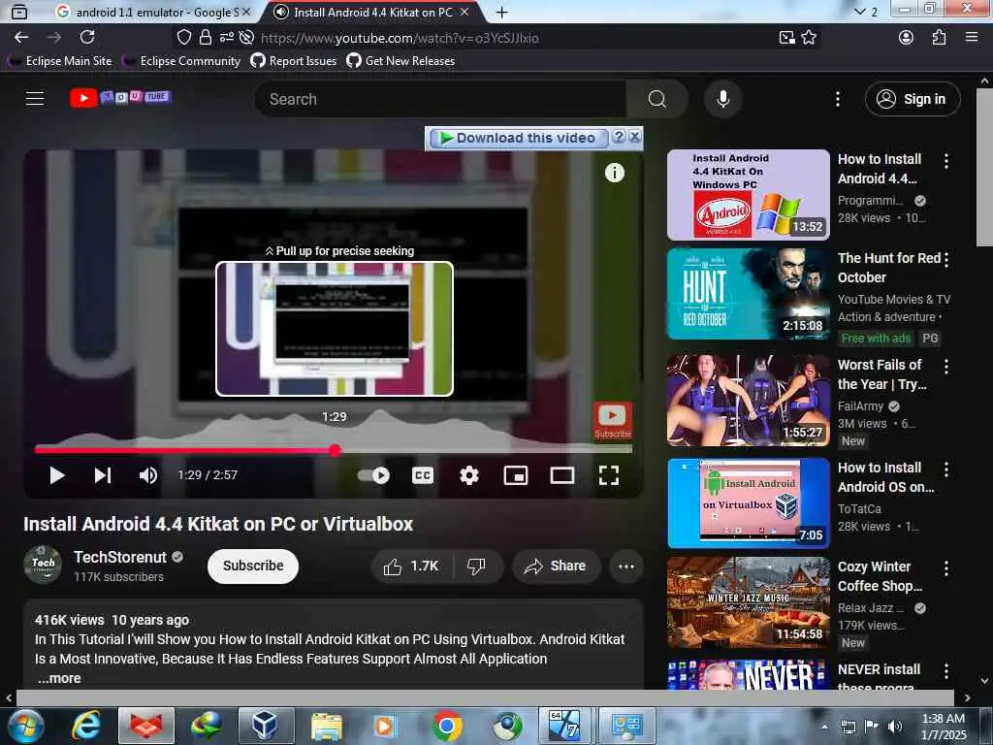
Task: Open a new browser tab
Action: click(501, 12)
